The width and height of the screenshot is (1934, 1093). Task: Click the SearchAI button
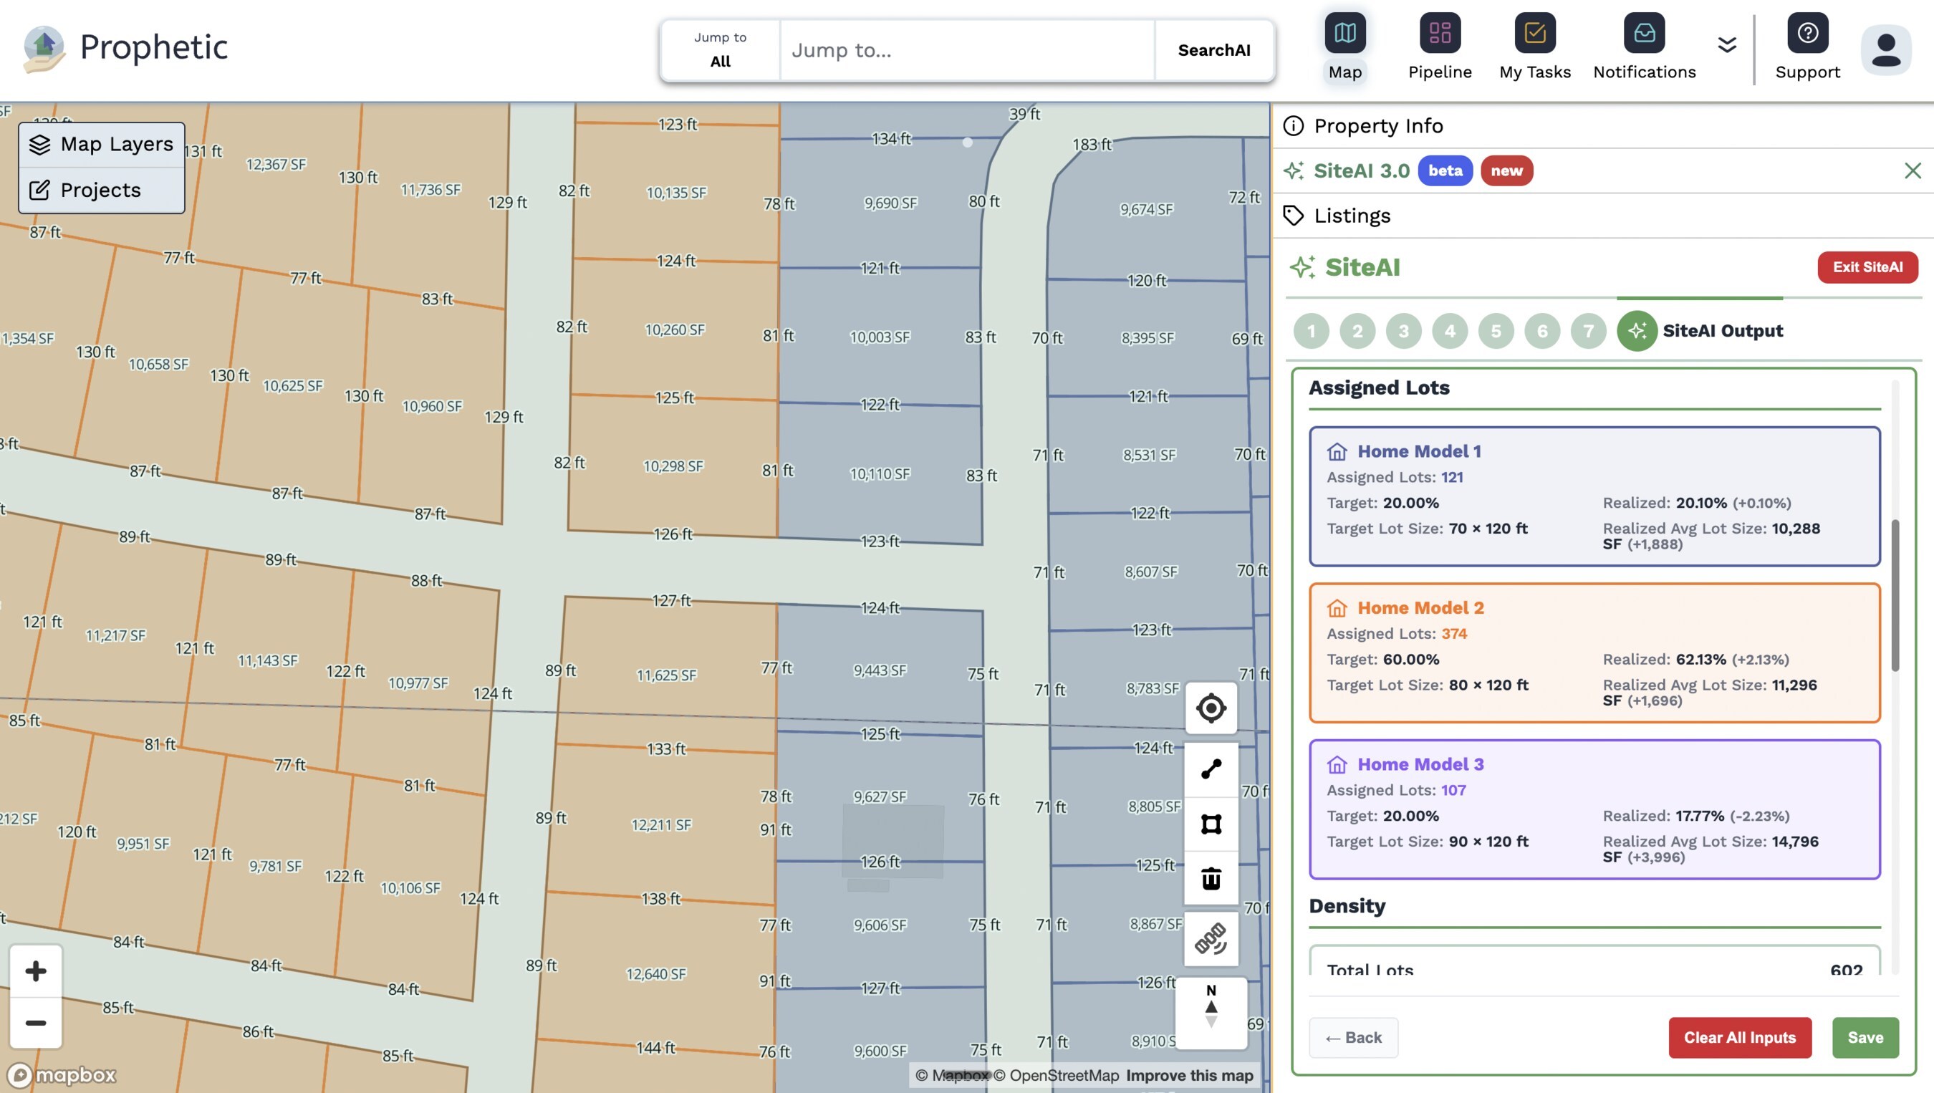click(x=1214, y=49)
